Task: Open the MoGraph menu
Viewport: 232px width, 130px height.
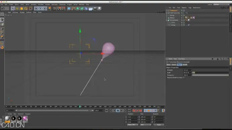Action: click(54, 5)
